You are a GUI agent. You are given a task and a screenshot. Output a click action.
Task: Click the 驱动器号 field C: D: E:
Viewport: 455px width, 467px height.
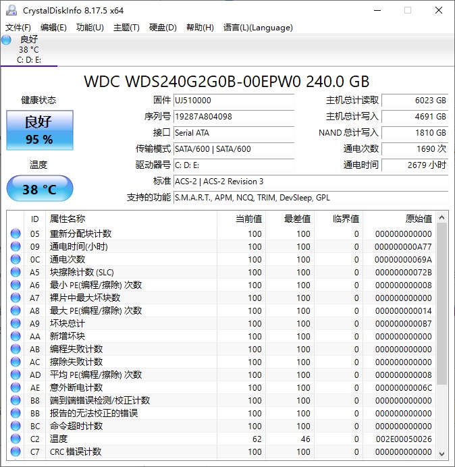coord(234,165)
